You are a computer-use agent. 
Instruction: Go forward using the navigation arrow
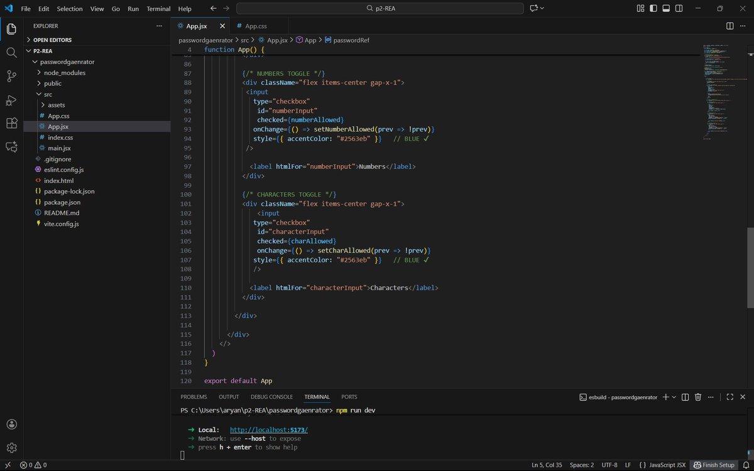click(226, 8)
